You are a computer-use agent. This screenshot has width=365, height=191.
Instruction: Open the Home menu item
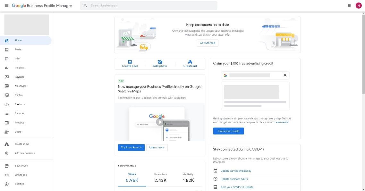coord(26,40)
